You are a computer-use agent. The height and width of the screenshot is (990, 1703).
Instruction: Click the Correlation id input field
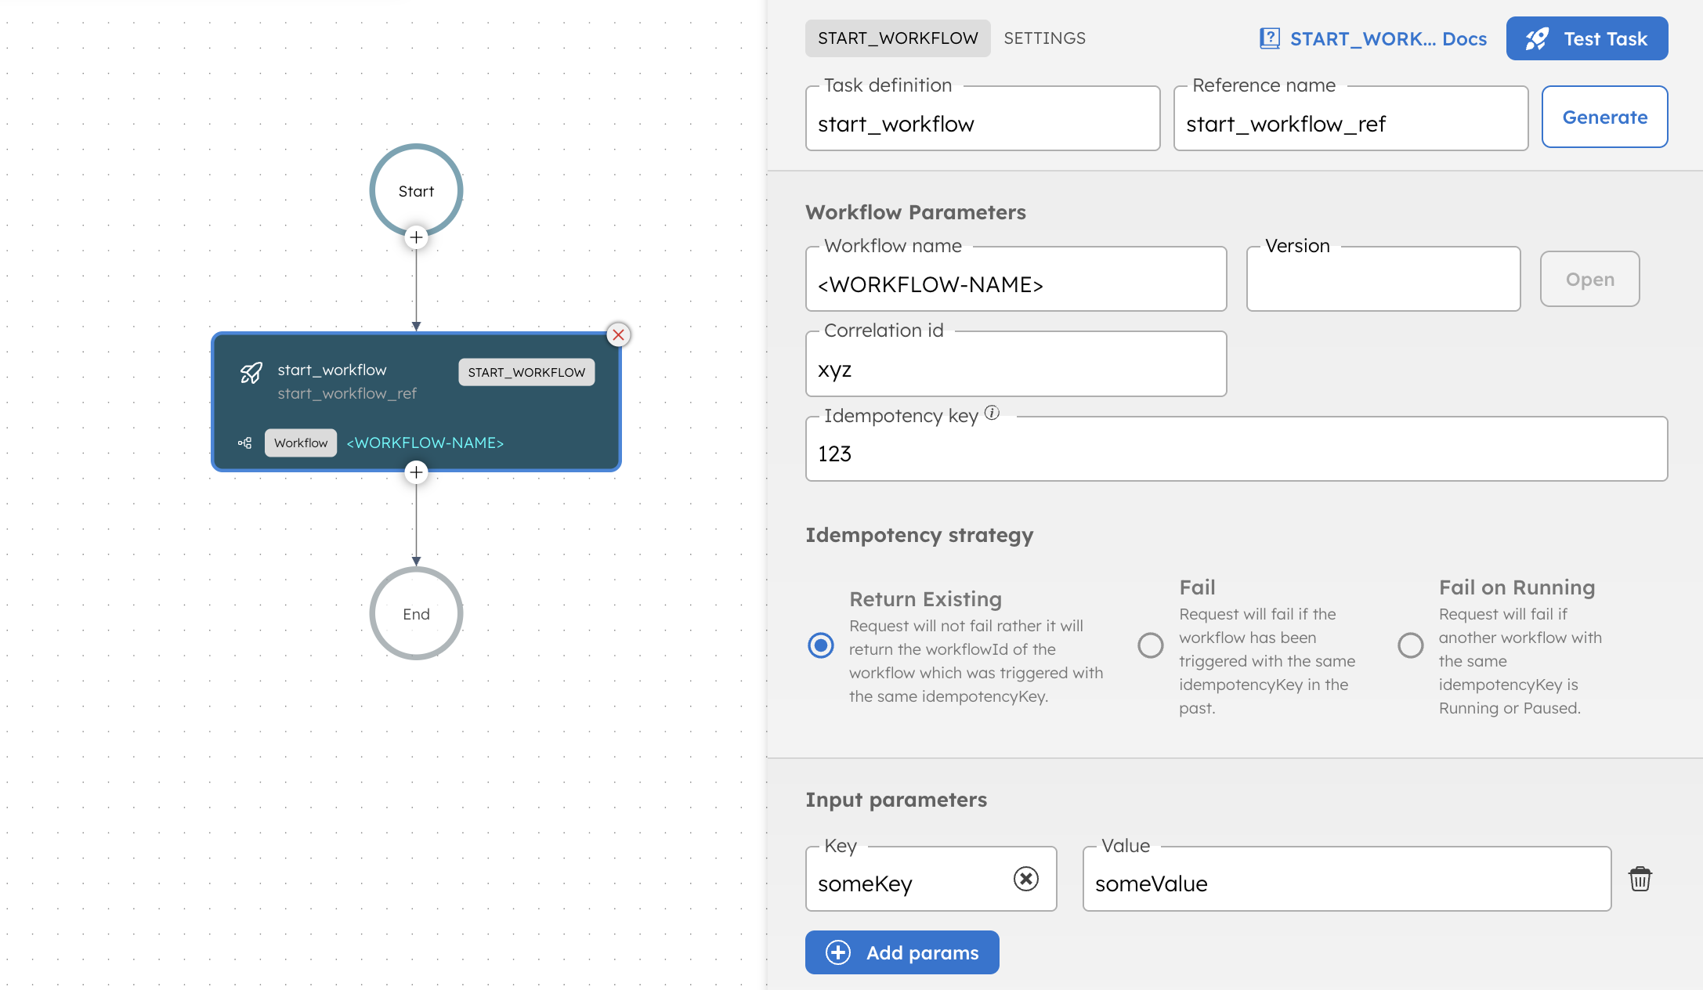point(1015,370)
